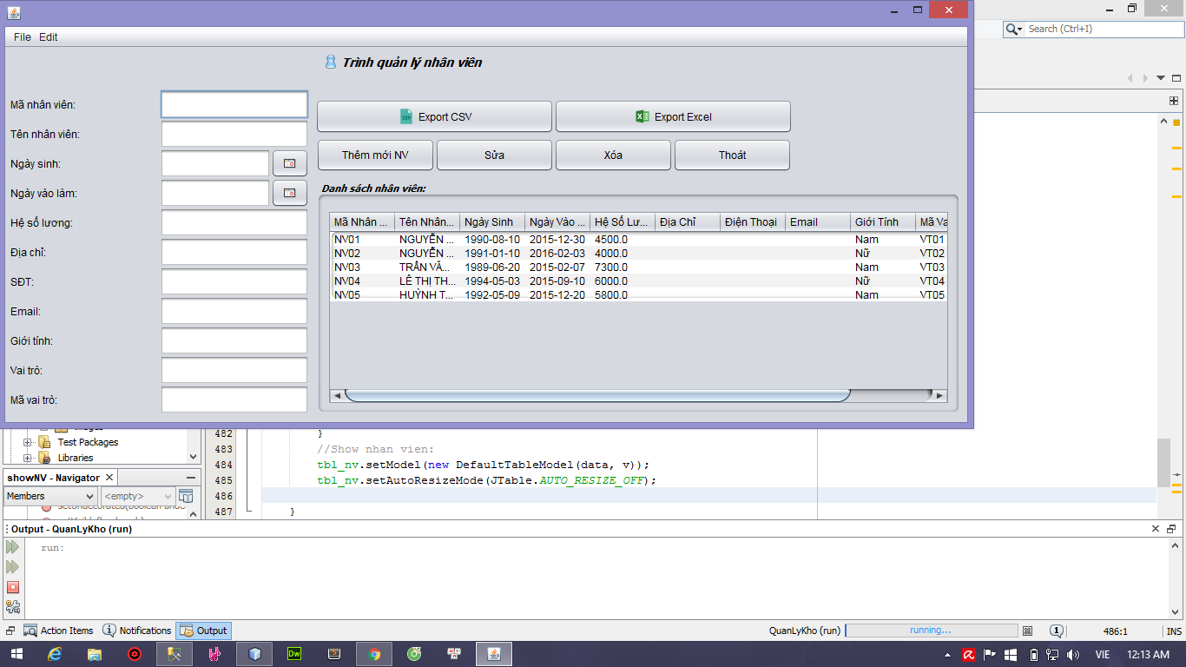Expand the Libraries tree node
1186x667 pixels.
[28, 458]
